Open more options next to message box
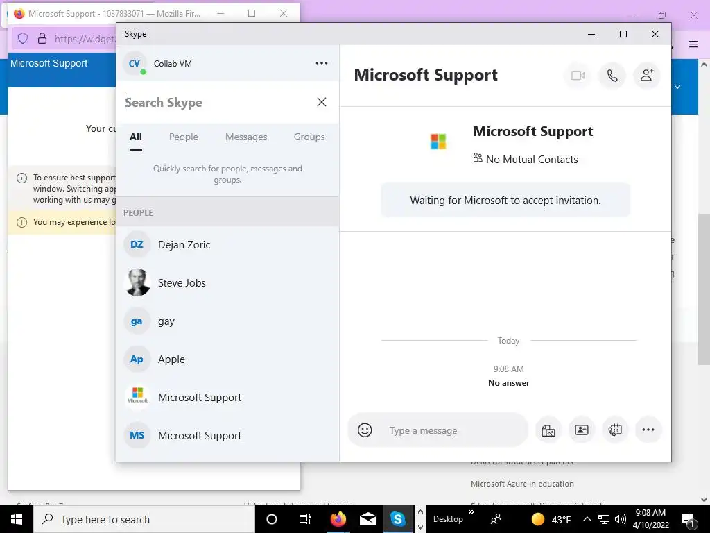 (x=648, y=430)
